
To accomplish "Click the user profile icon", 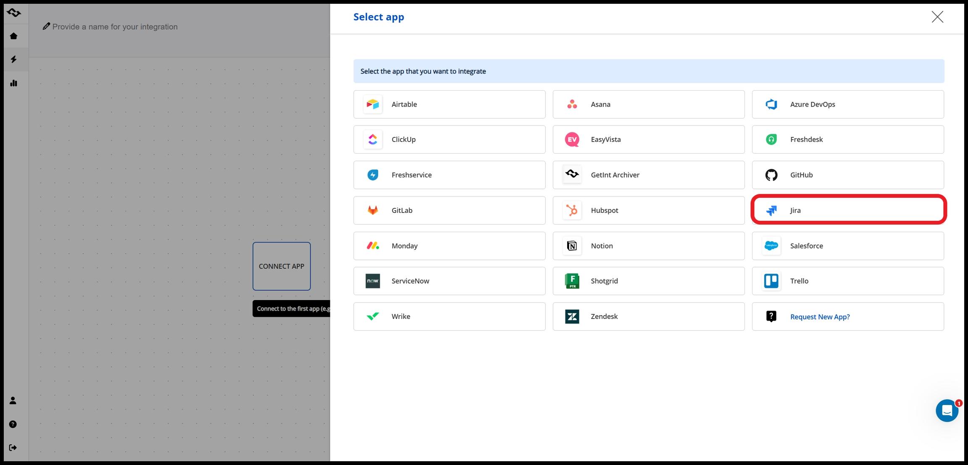I will tap(13, 401).
